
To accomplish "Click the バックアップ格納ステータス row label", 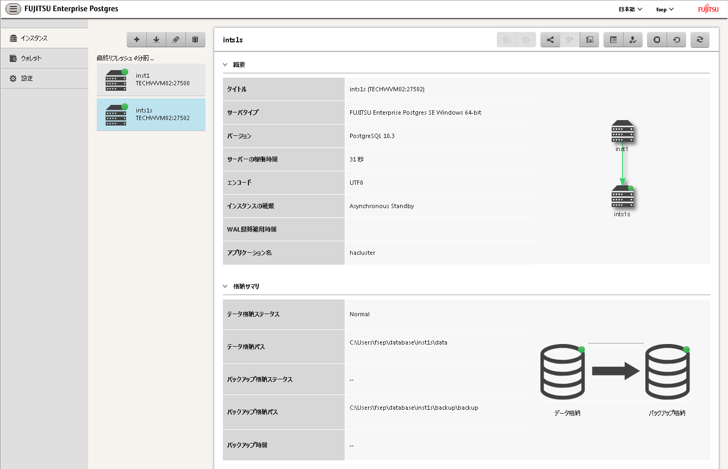I will [260, 379].
